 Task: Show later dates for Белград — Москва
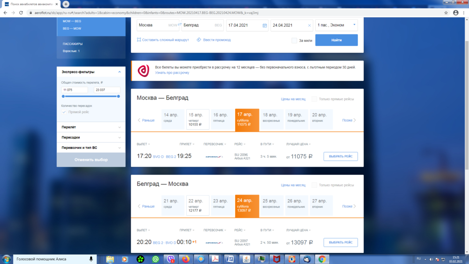[349, 206]
